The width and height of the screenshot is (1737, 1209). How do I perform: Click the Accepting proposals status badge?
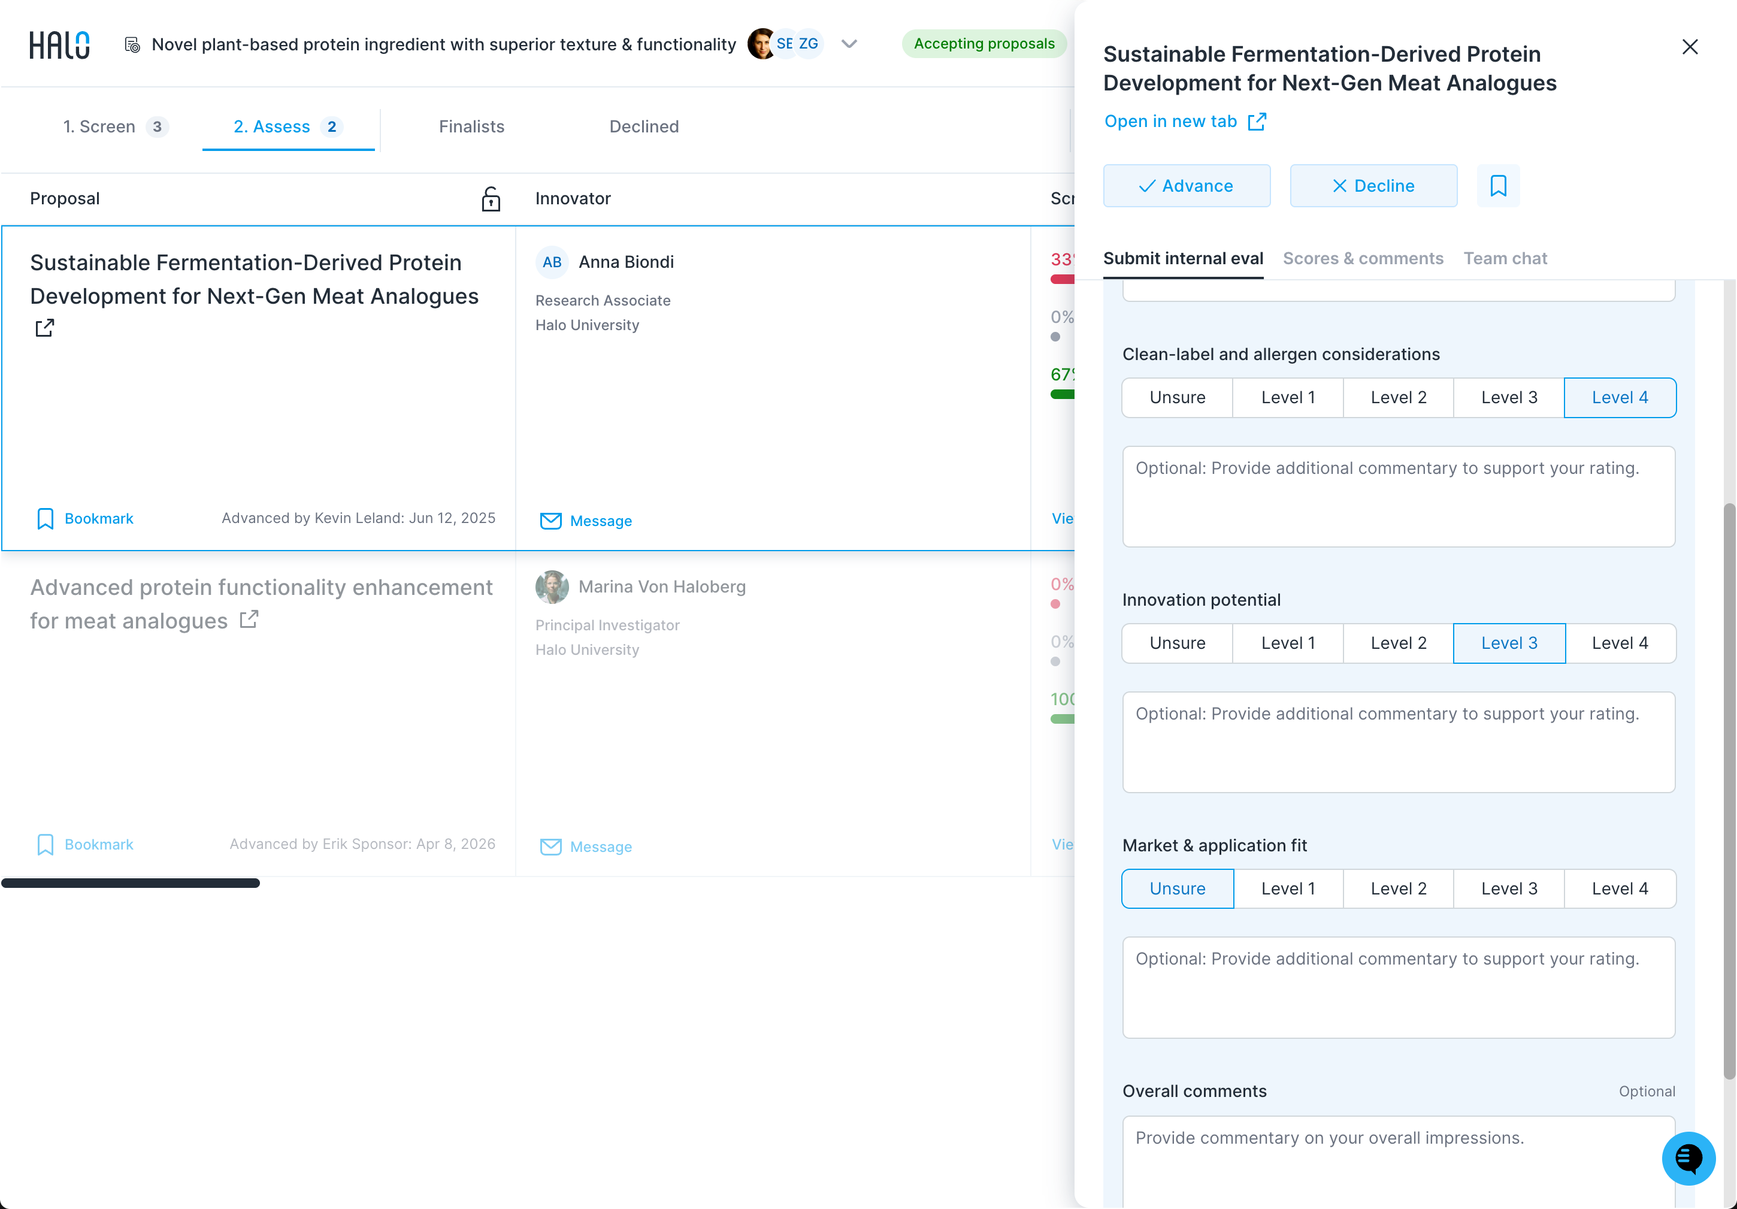(984, 44)
